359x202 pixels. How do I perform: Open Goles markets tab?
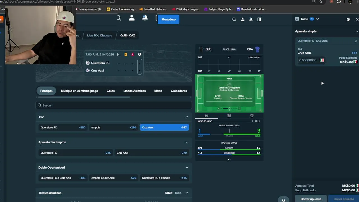[x=111, y=91]
